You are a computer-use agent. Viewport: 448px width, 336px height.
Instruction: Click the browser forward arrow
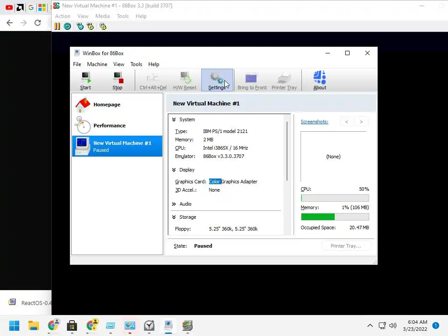[24, 23]
